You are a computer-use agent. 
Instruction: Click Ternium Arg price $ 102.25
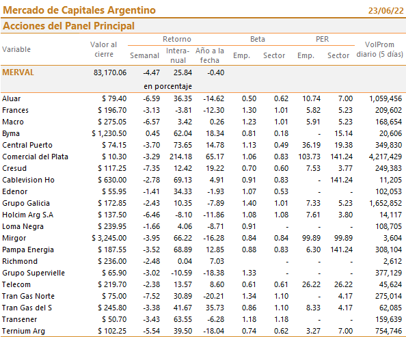pyautogui.click(x=112, y=331)
